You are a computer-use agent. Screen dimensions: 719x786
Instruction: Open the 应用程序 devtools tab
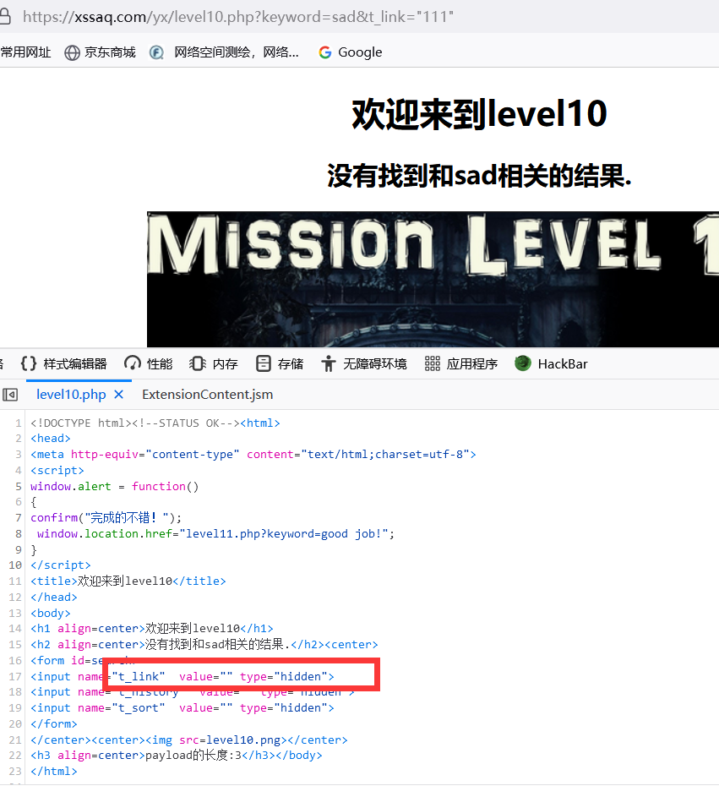coord(461,364)
